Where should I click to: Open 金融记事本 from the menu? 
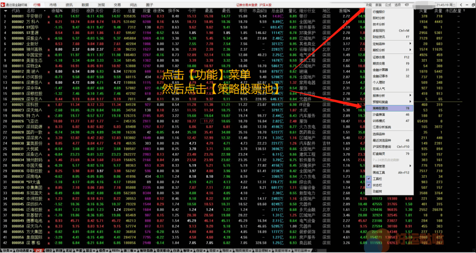click(390, 76)
